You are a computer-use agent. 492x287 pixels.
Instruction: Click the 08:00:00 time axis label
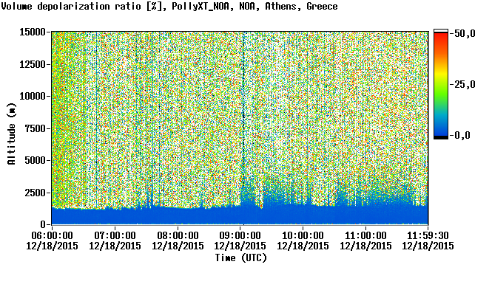coord(178,235)
